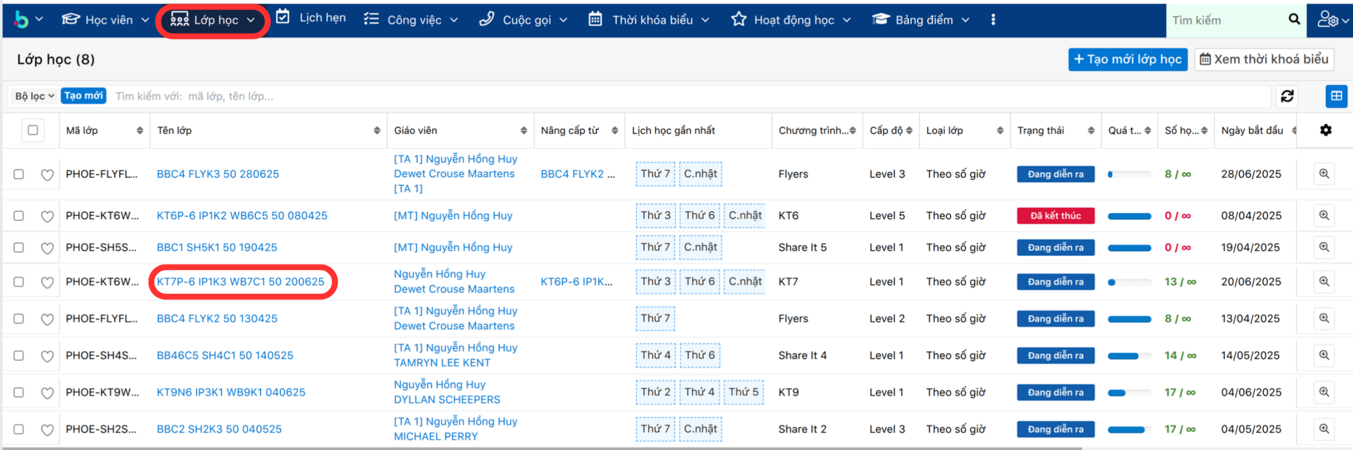Open user settings dropdown at top right
Image resolution: width=1353 pixels, height=450 pixels.
click(x=1331, y=20)
